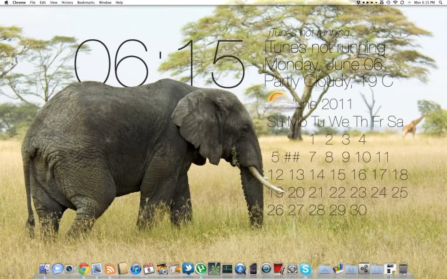Click day 30 in the desktop calendar
This screenshot has width=447, height=279.
(358, 210)
